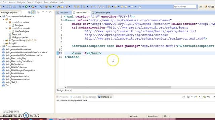Click the Smart Insert status entry
Screen dimensions: 215x120
pyautogui.click(x=153, y=116)
